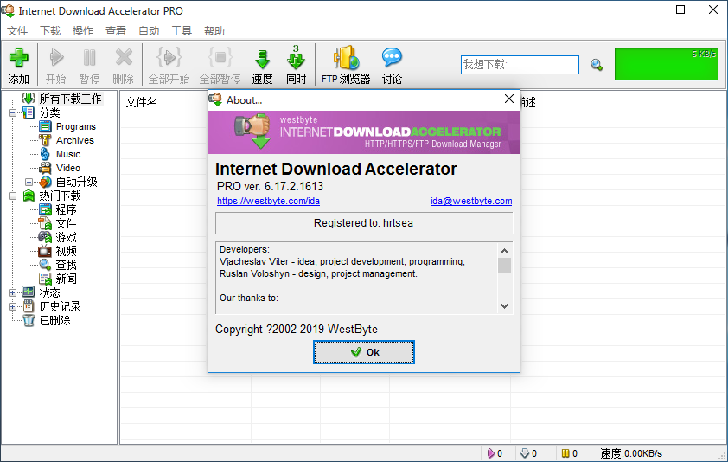The width and height of the screenshot is (728, 462).
Task: Open the 查看 menu
Action: pos(116,30)
